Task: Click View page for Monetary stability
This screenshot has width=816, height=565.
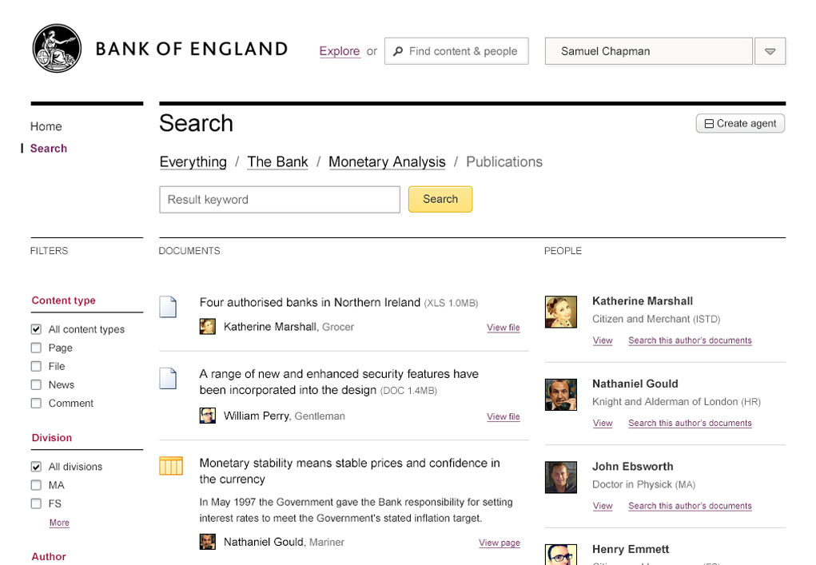Action: point(499,543)
